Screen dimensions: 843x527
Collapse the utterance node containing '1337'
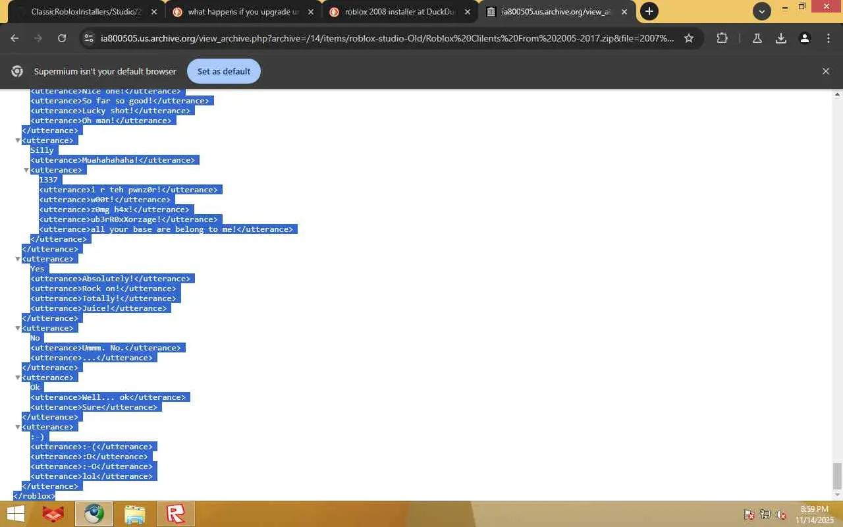[27, 170]
